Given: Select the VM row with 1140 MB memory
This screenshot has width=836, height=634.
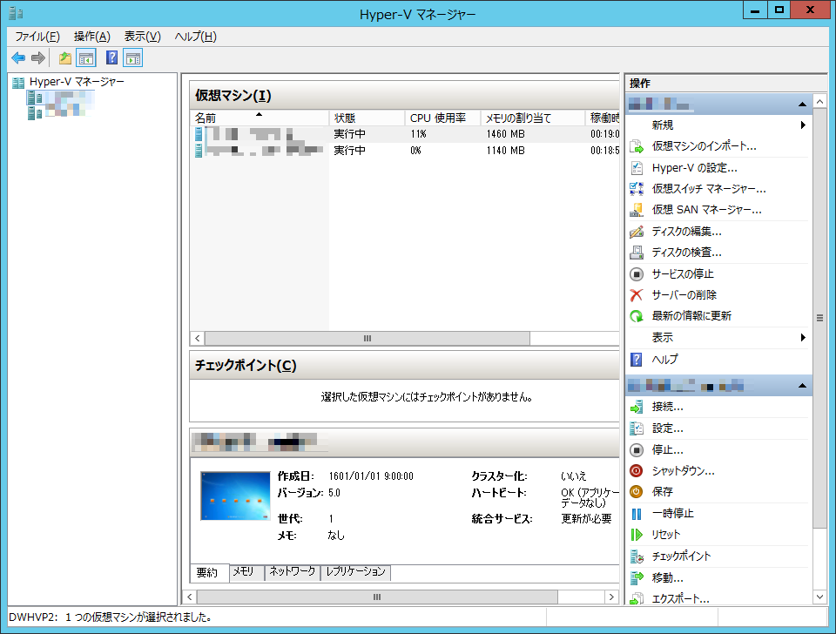Looking at the screenshot, I should [405, 151].
